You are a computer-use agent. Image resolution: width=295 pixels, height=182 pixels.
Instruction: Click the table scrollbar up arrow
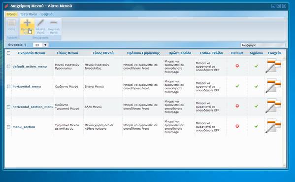coord(284,59)
